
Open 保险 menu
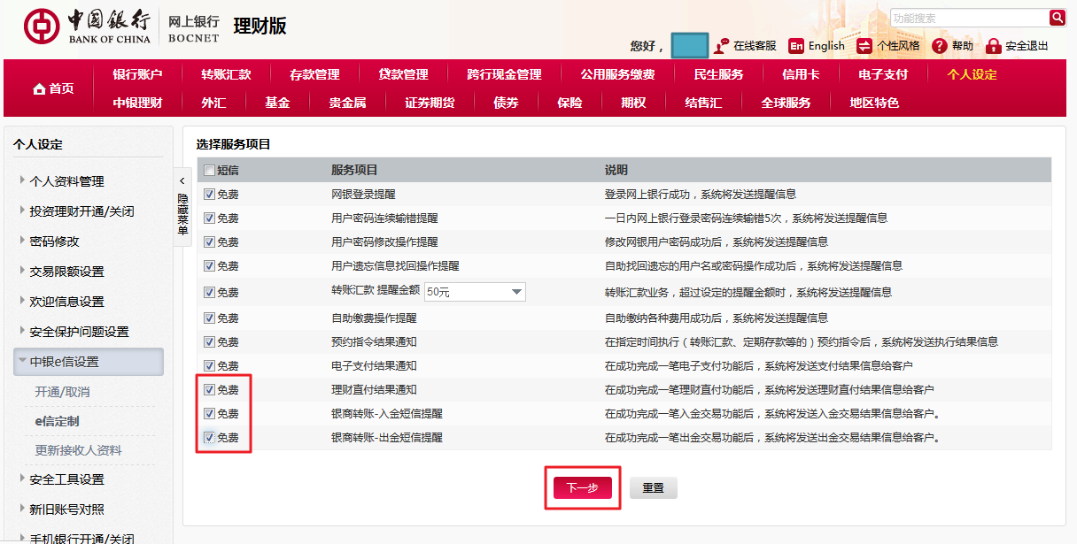point(569,103)
